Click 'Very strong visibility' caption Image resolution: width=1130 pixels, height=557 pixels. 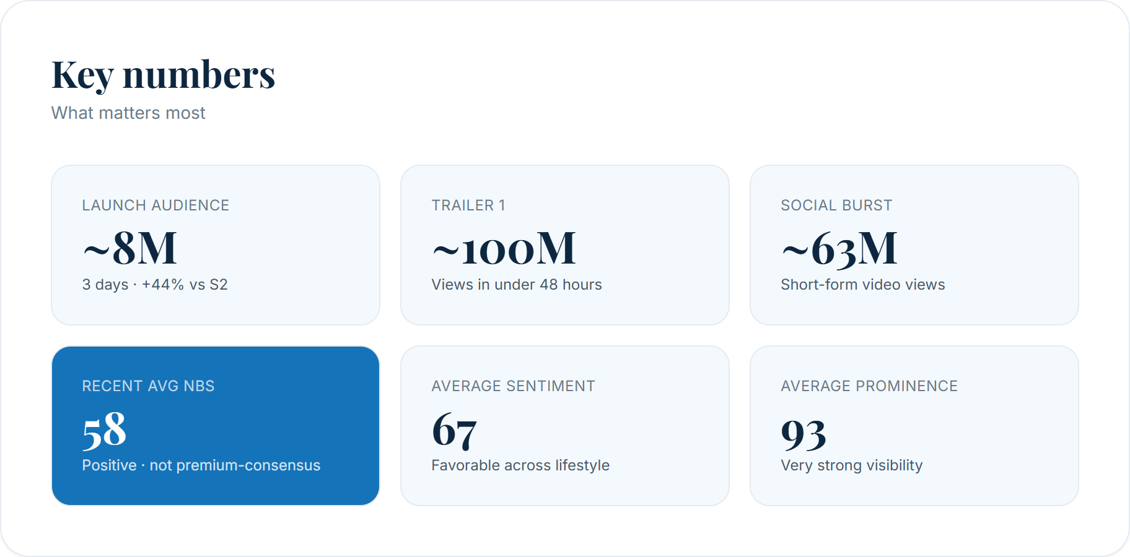click(852, 465)
